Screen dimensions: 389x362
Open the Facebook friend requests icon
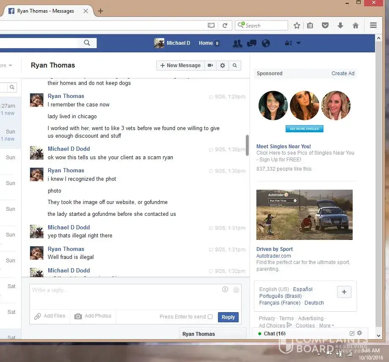coord(237,43)
